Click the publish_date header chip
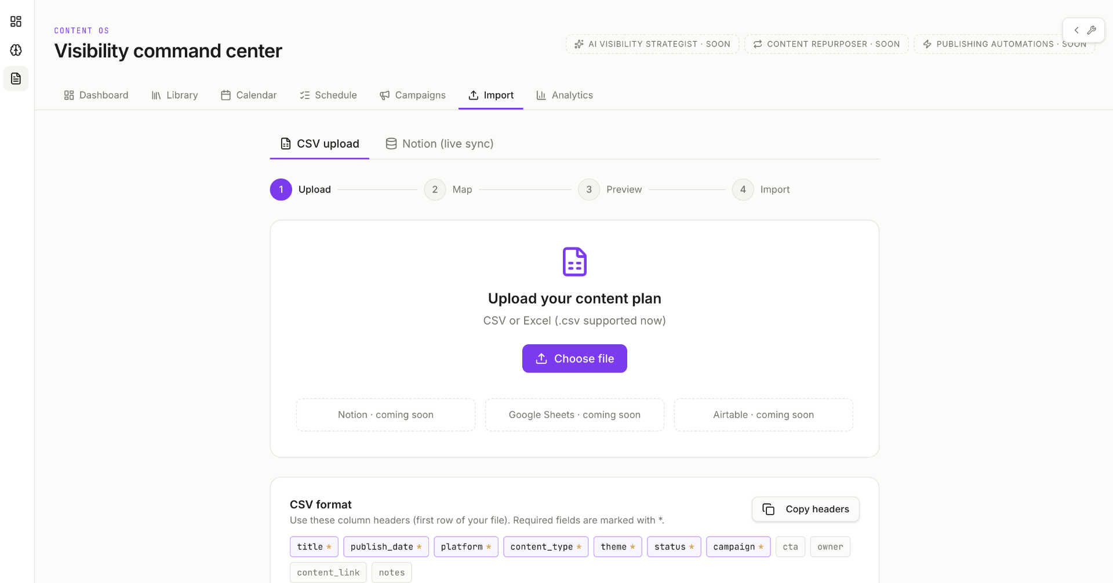The width and height of the screenshot is (1113, 583). [x=386, y=547]
